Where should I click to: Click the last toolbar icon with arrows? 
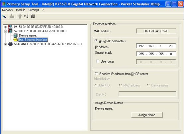click(x=33, y=16)
